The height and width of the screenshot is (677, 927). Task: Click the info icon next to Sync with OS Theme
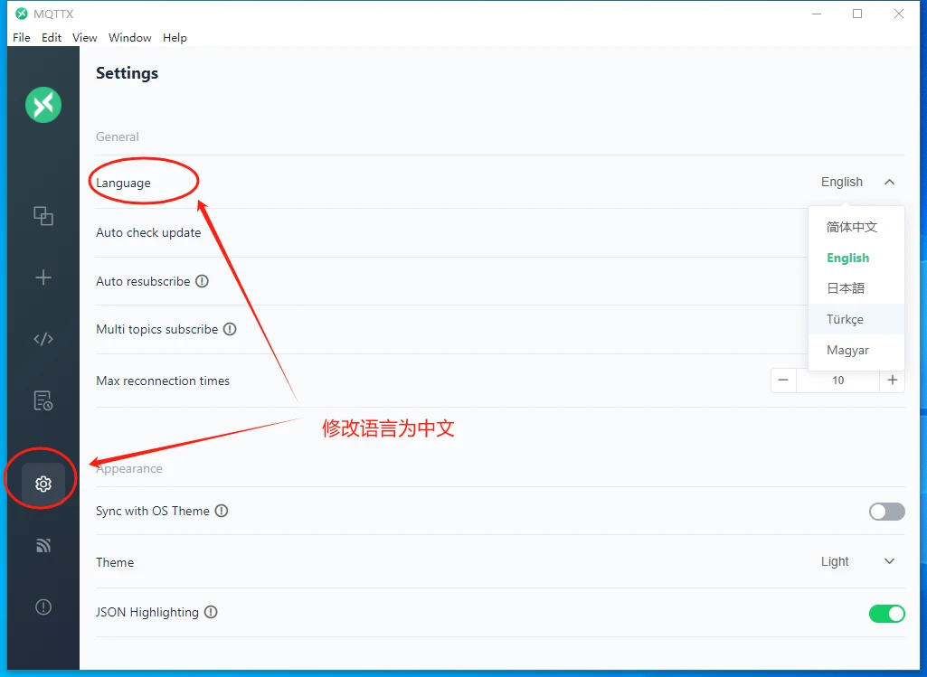[221, 511]
